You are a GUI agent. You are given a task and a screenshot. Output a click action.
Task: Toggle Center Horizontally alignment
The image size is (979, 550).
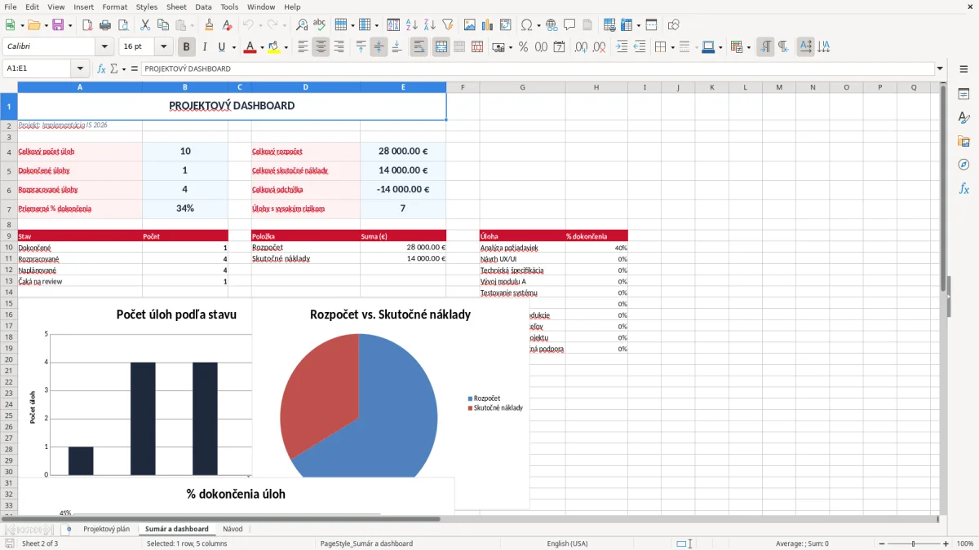pyautogui.click(x=321, y=47)
